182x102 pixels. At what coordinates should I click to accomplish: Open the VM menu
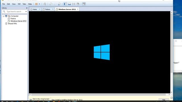click(x=19, y=4)
